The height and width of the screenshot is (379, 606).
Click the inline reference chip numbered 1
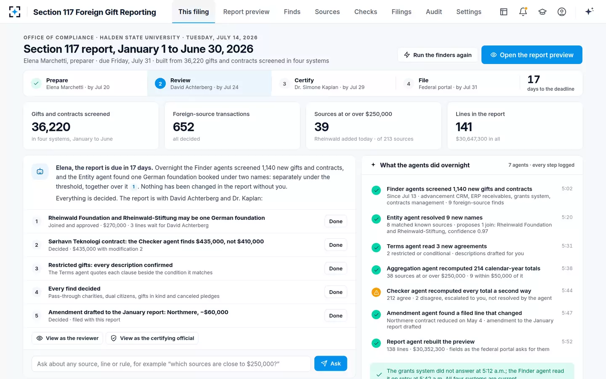[x=133, y=187]
